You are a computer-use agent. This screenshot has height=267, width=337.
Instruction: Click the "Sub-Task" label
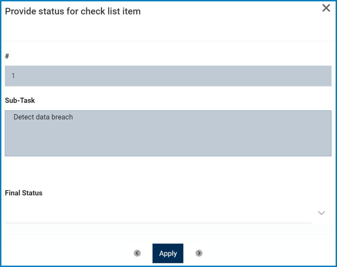20,100
